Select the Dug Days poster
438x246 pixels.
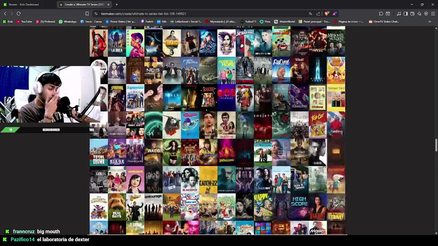pos(117,207)
